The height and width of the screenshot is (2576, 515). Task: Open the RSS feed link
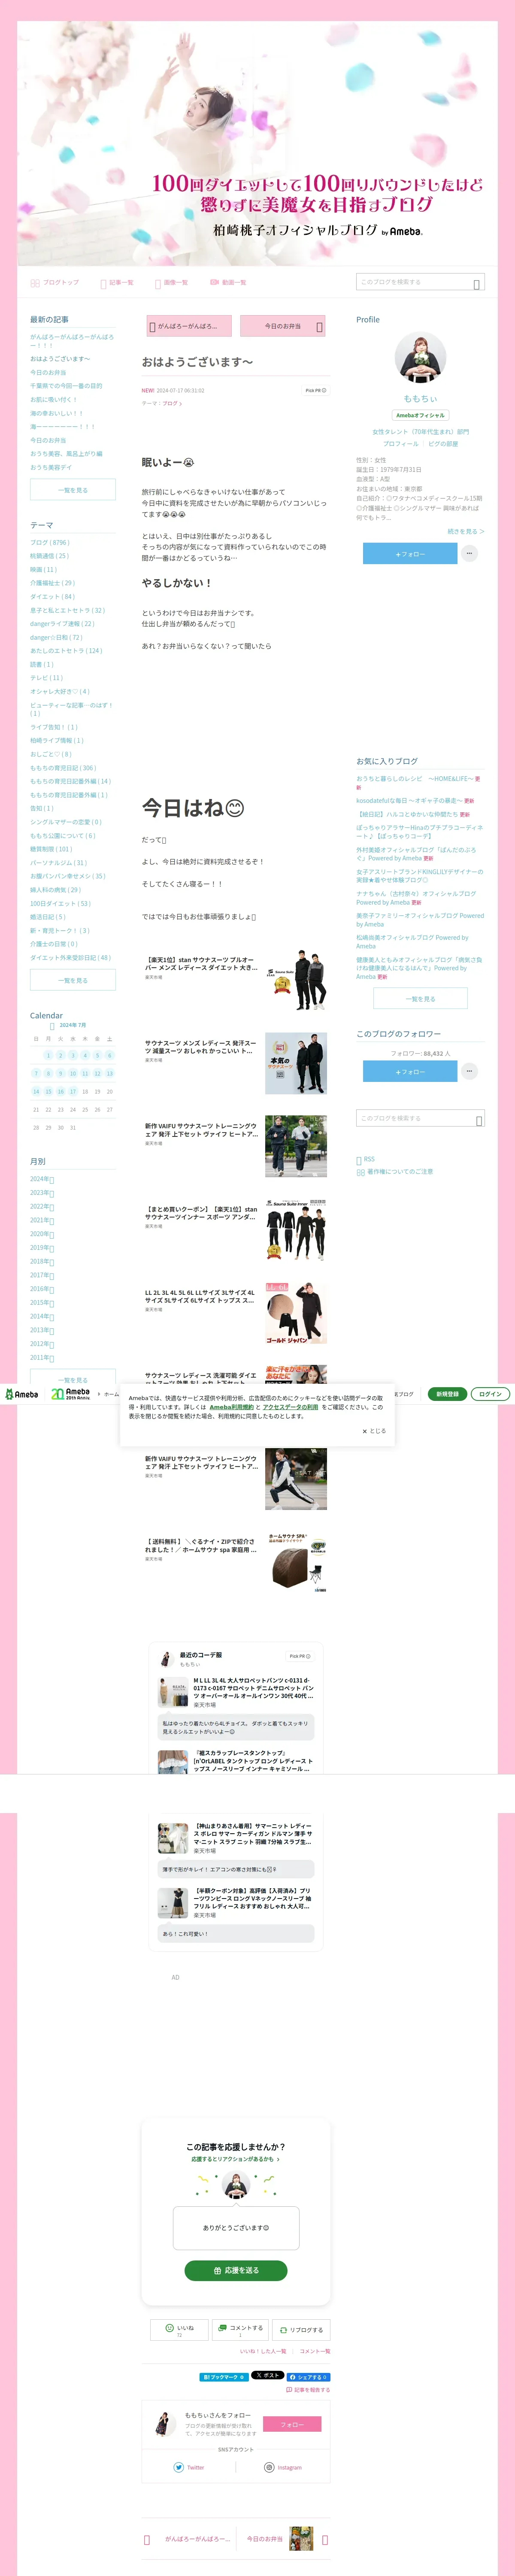366,1160
